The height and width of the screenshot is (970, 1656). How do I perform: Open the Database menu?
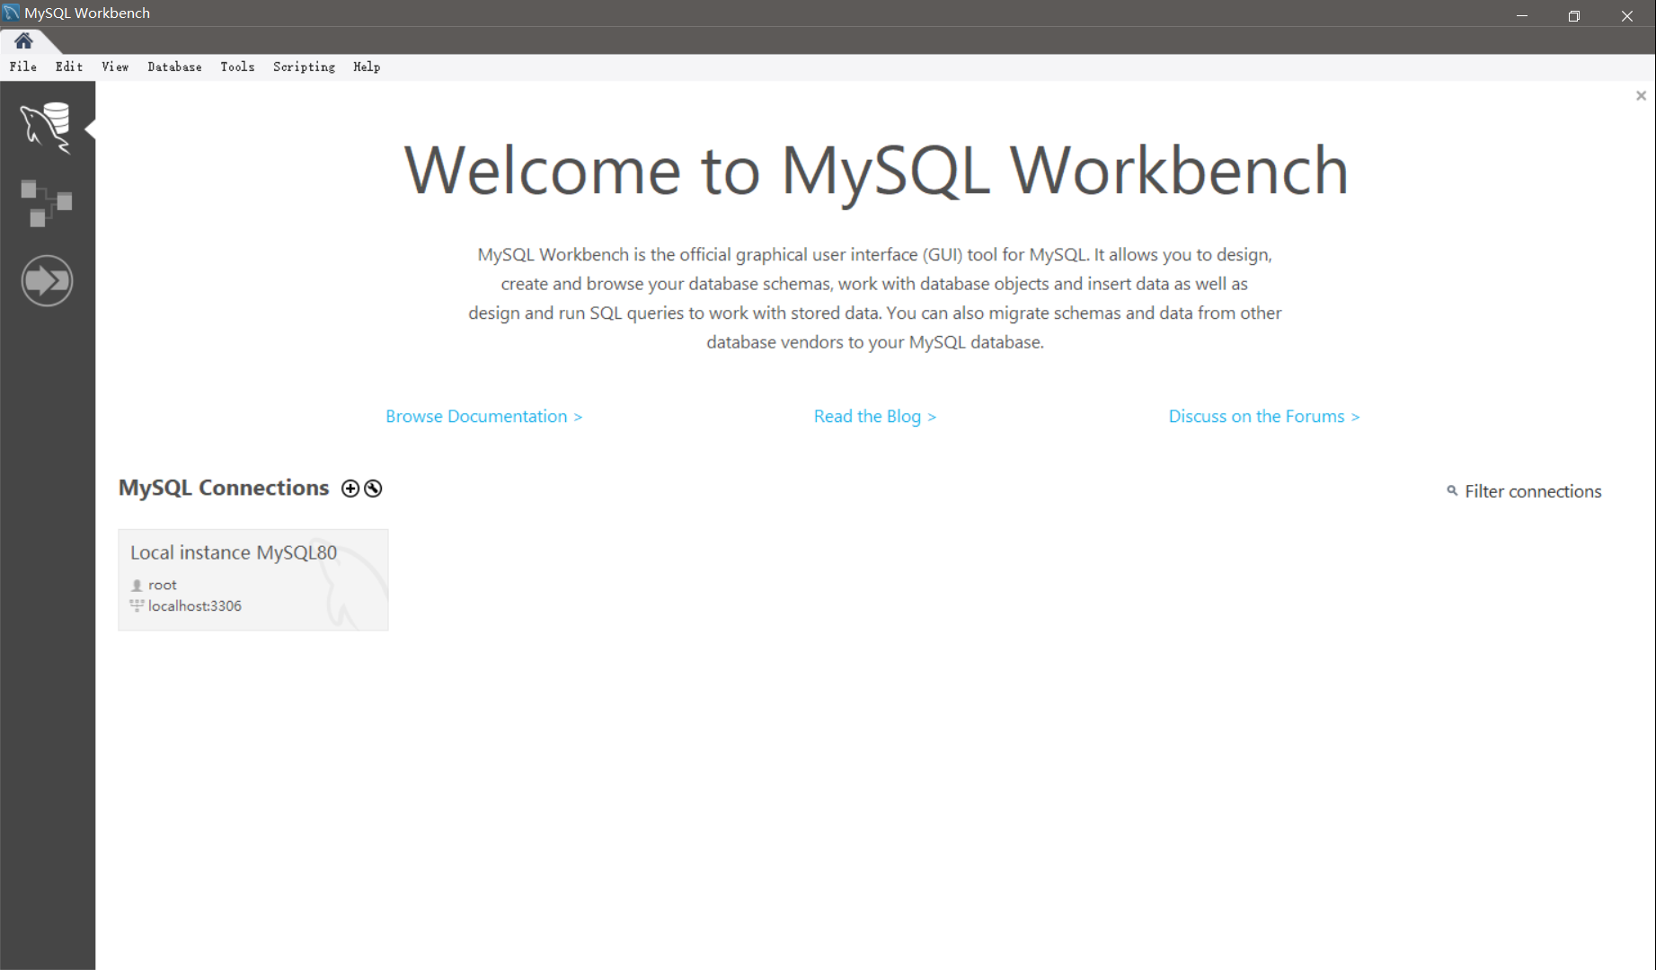174,66
